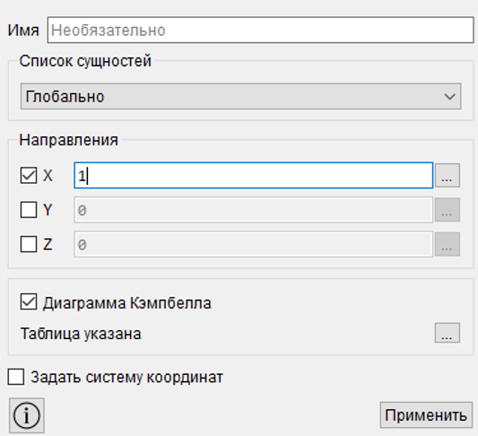Click the ellipsis button beside the Z field
Screen dimensions: 478x436
pos(447,244)
